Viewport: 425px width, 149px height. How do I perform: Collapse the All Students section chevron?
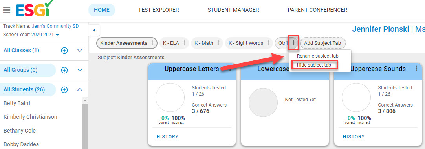coord(80,89)
